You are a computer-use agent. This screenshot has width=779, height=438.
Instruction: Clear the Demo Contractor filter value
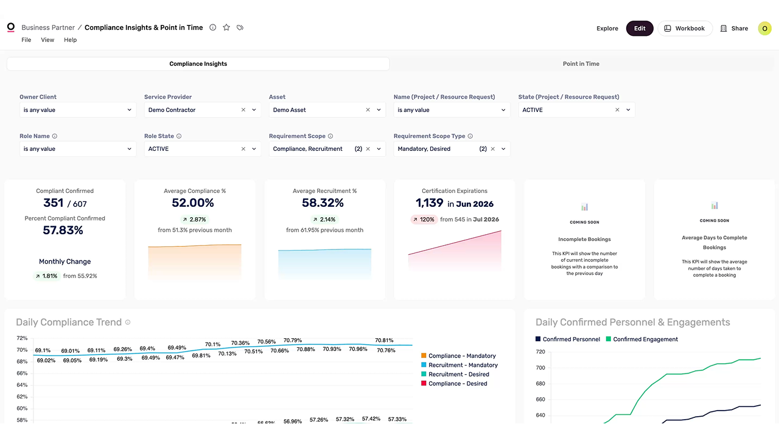pos(243,110)
